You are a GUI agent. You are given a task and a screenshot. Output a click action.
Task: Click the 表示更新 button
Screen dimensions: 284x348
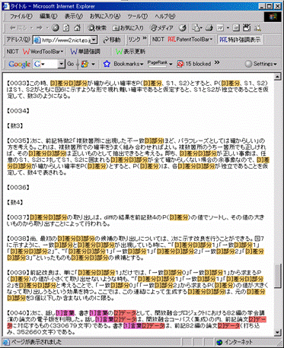click(x=130, y=52)
